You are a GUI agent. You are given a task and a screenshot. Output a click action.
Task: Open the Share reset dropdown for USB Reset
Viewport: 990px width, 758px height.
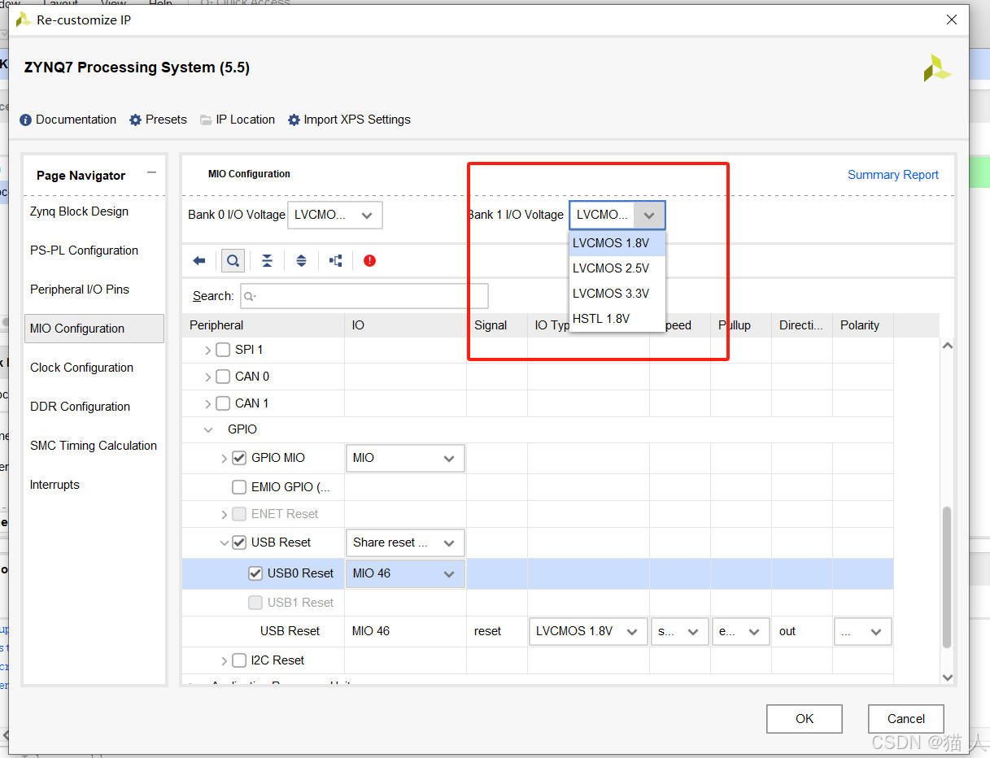pyautogui.click(x=405, y=542)
